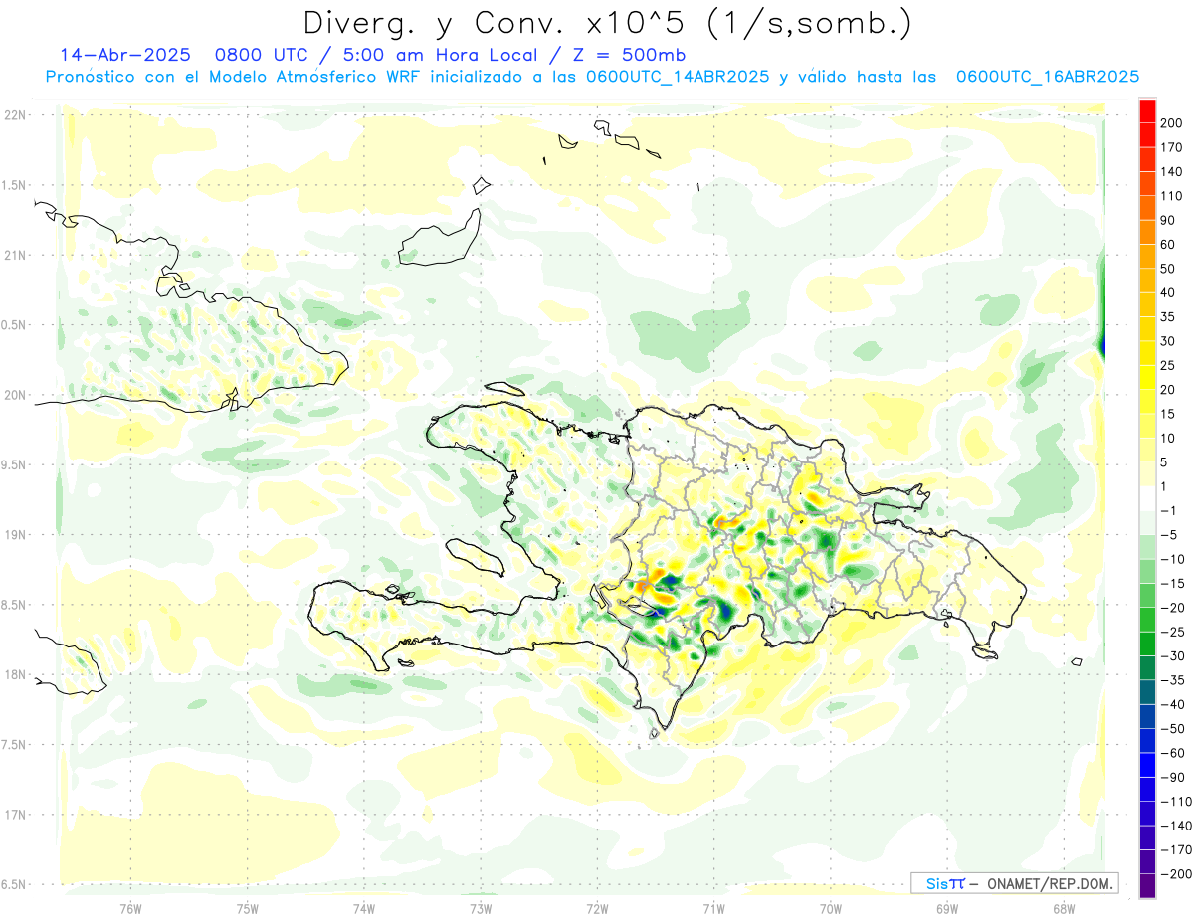
Task: Select the white colorbar segment between 1 and -1
Action: click(1147, 498)
